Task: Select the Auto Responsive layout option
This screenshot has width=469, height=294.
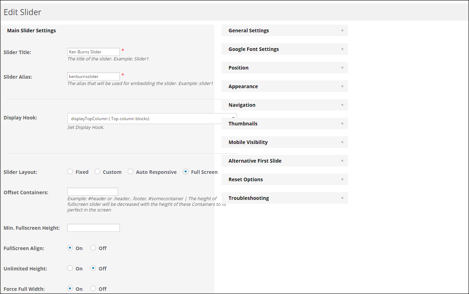Action: [130, 172]
